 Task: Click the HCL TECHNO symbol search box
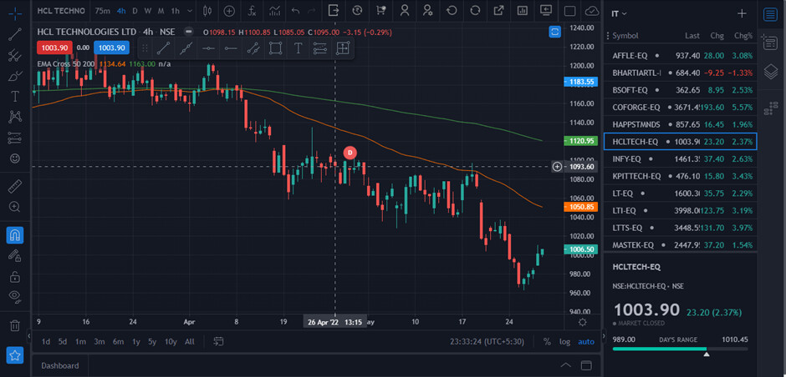(62, 11)
